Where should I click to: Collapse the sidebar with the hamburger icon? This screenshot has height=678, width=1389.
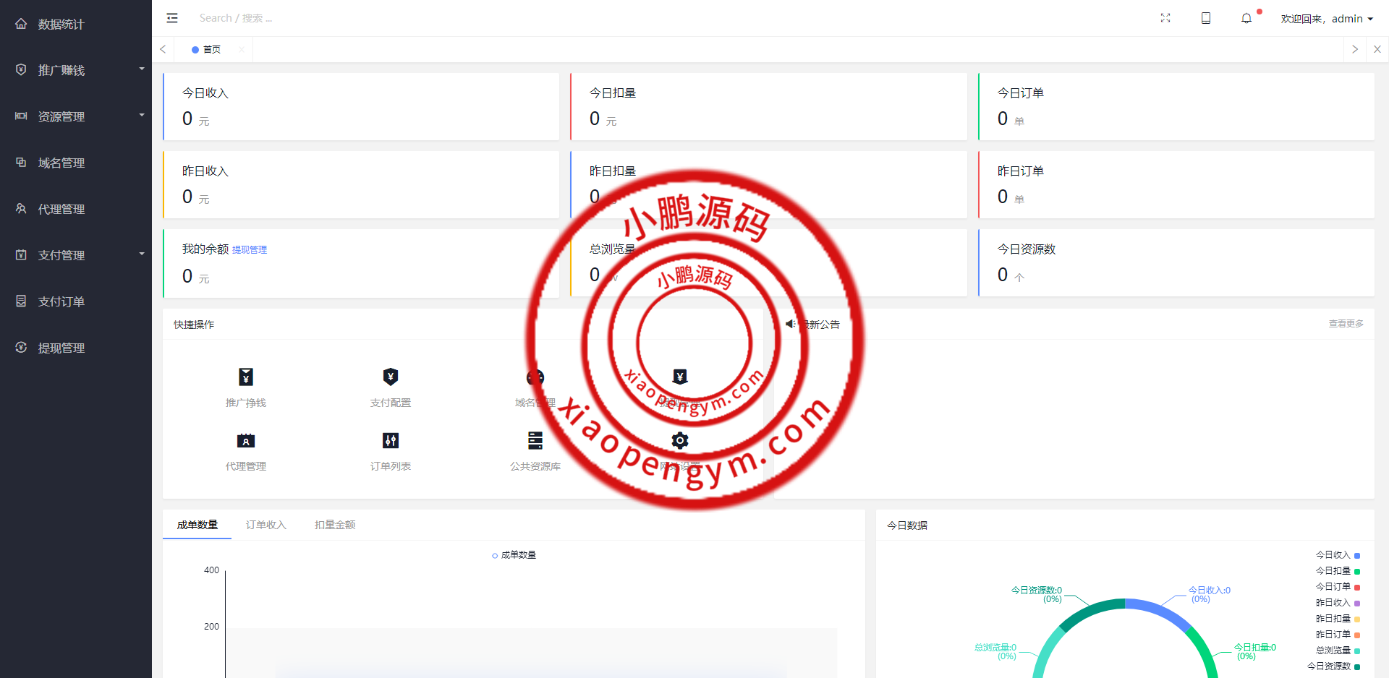(x=172, y=18)
